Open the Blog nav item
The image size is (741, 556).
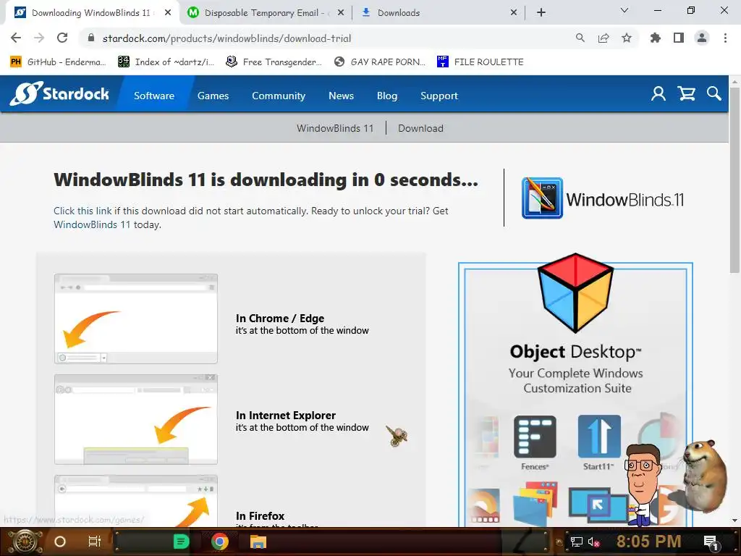(x=387, y=96)
